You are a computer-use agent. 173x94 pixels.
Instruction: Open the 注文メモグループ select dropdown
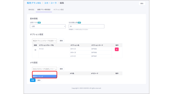pyautogui.click(x=45, y=69)
